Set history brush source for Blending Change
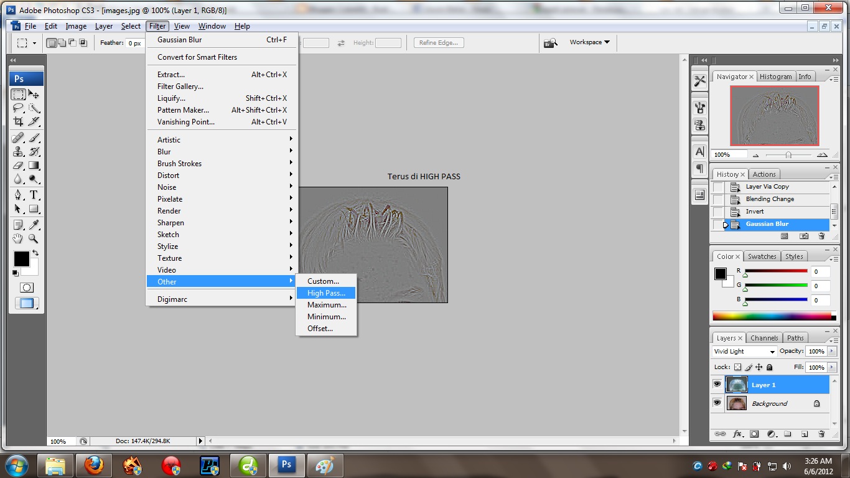This screenshot has width=850, height=478. point(719,199)
